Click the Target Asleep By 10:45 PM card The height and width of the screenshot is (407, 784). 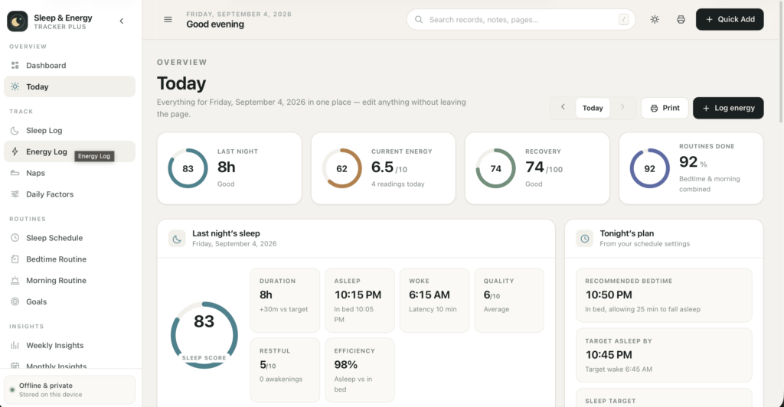point(664,355)
